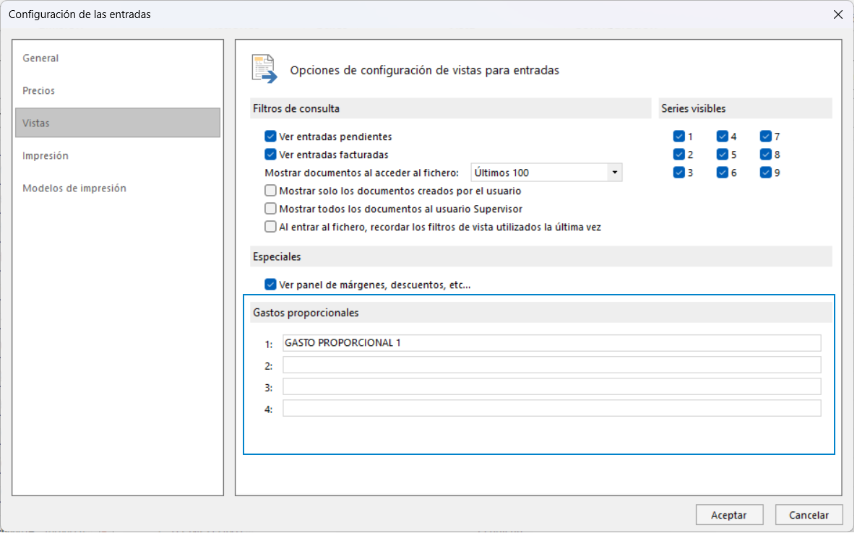Open Modelos de impresión section
This screenshot has height=533, width=857.
click(74, 188)
